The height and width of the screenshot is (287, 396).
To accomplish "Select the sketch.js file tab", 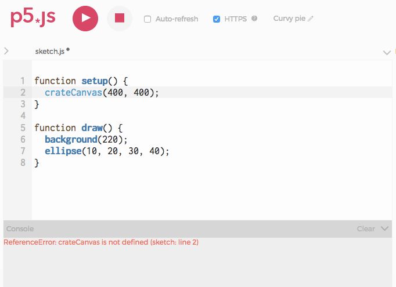I will 50,52.
